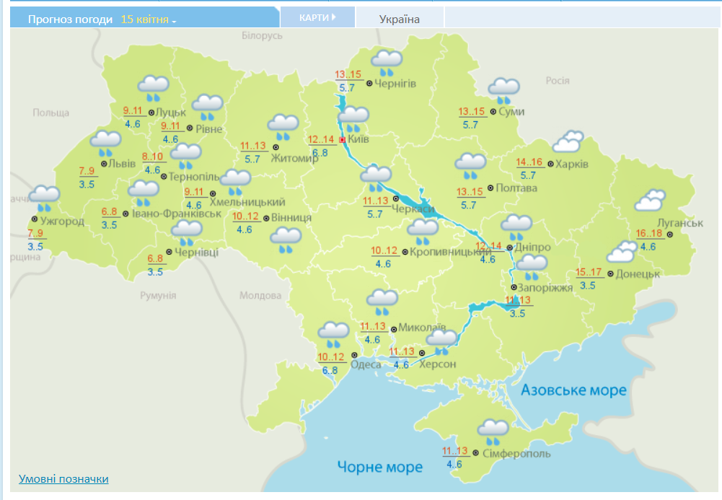Select the Вінниця city label

coord(291,218)
